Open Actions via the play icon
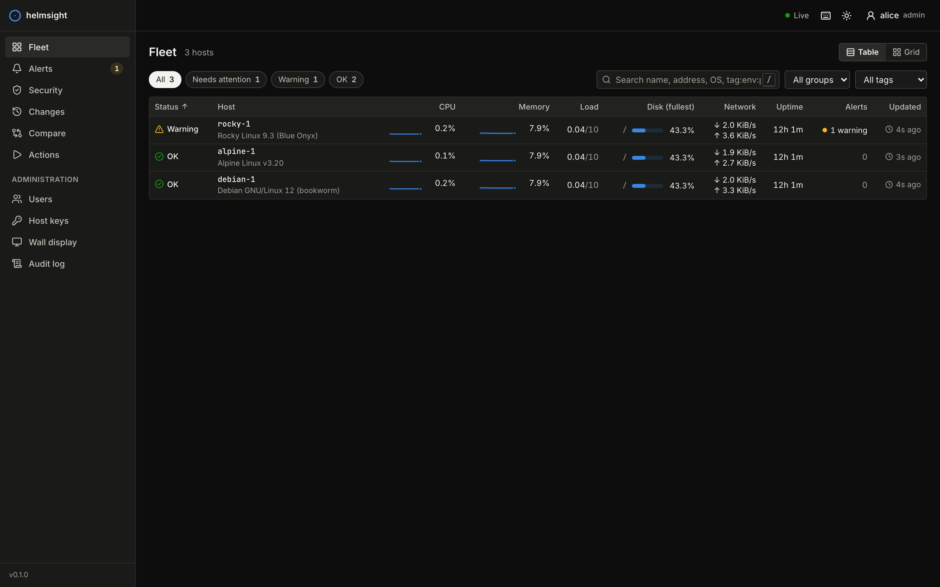 tap(17, 155)
